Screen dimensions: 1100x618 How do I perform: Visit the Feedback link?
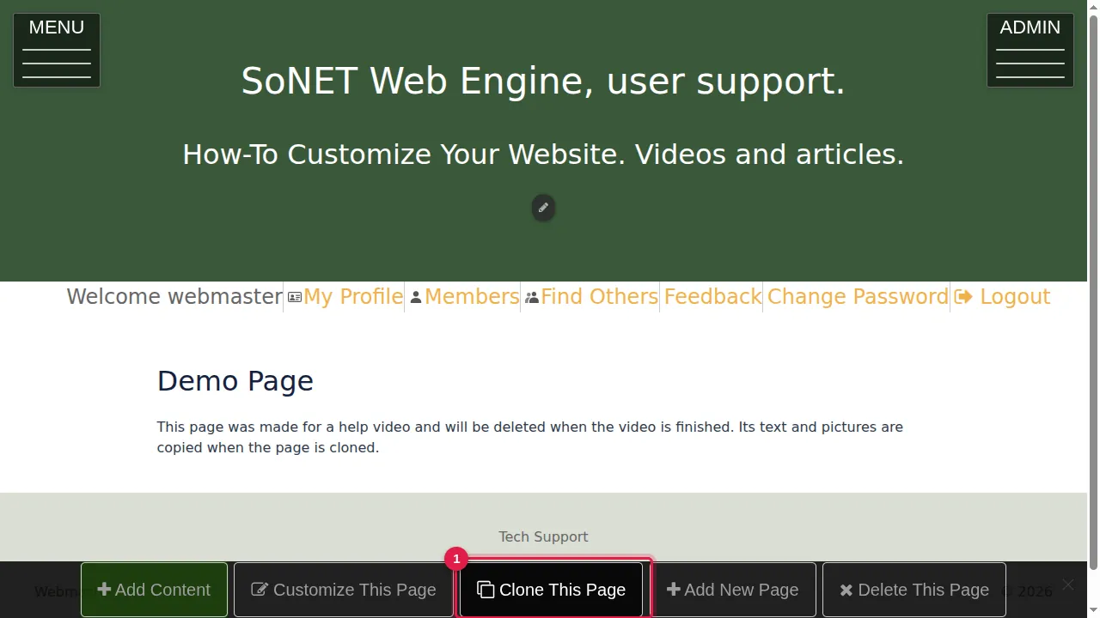coord(712,297)
